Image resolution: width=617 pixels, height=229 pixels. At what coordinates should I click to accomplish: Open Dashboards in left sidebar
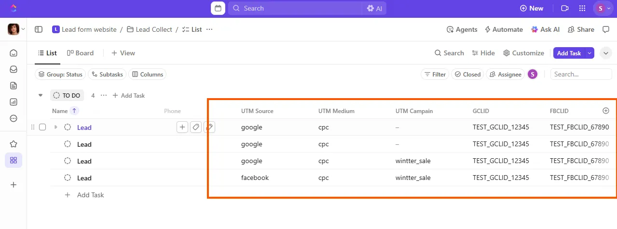[14, 102]
